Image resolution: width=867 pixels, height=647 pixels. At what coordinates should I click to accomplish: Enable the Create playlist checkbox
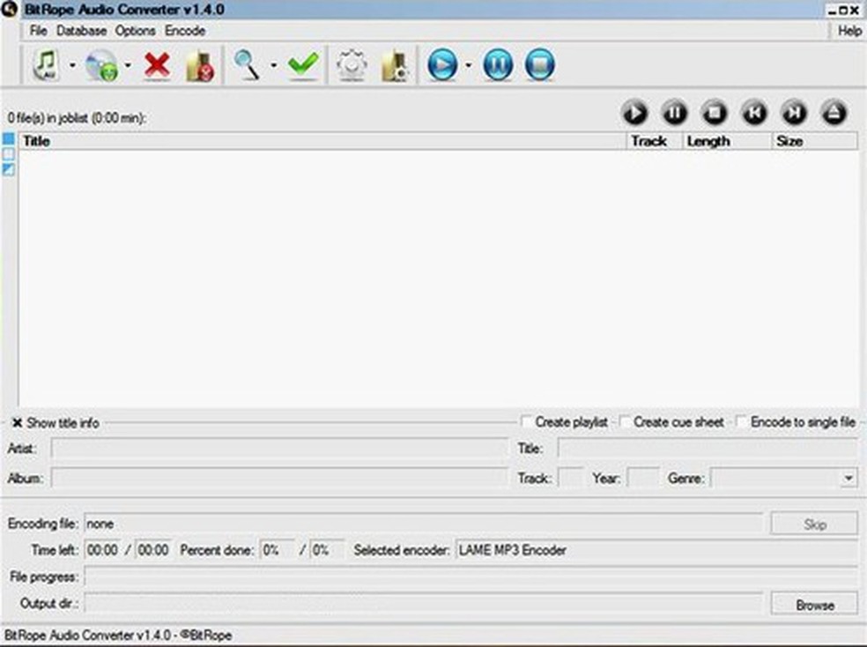(526, 422)
